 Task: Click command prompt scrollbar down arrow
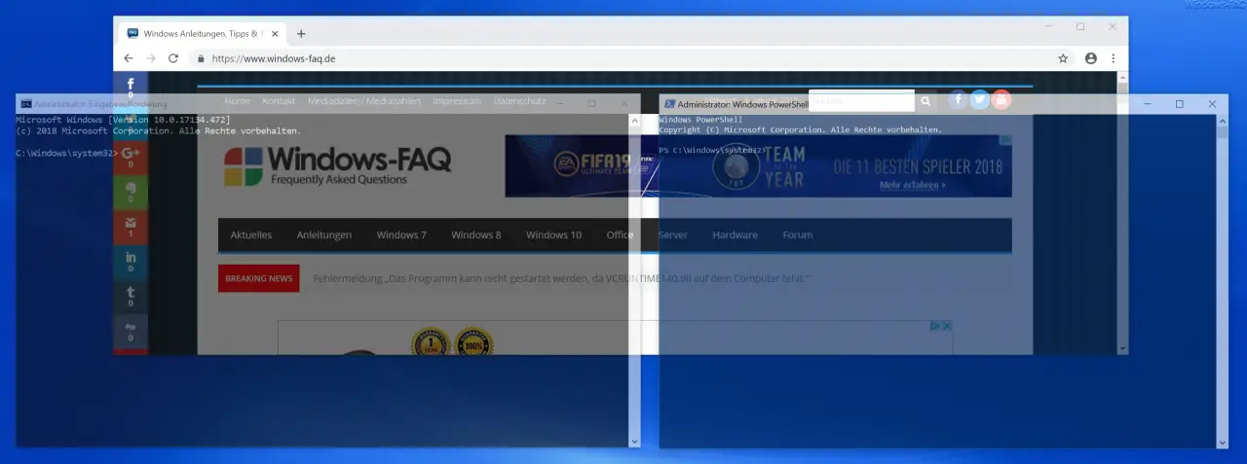pyautogui.click(x=635, y=442)
